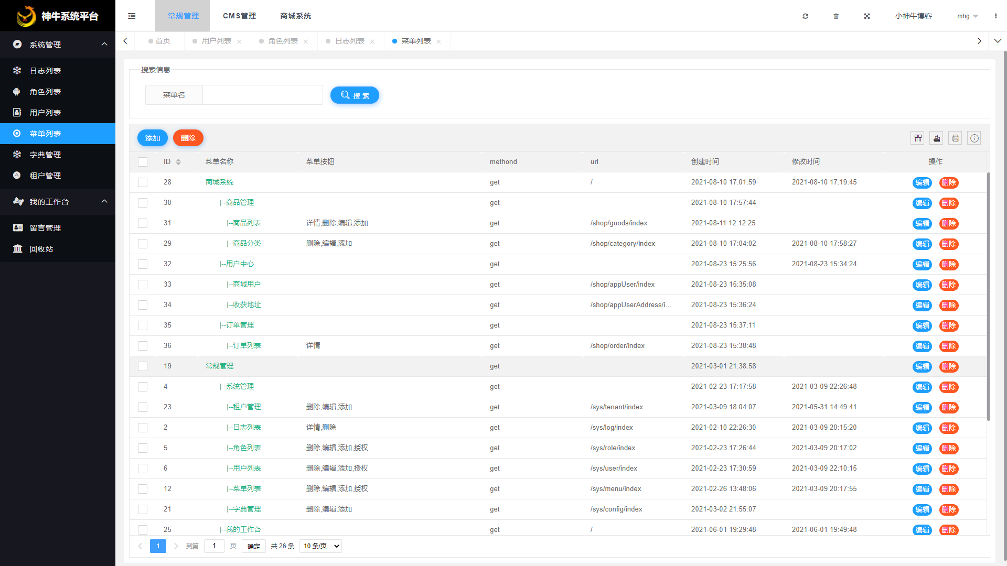Enter fullscreen with the expand icon
1007x566 pixels.
click(867, 16)
